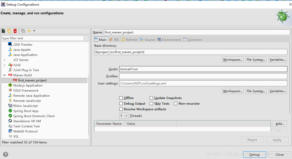This screenshot has width=292, height=159.
Task: Switch to the Environment tab
Action: (169, 40)
